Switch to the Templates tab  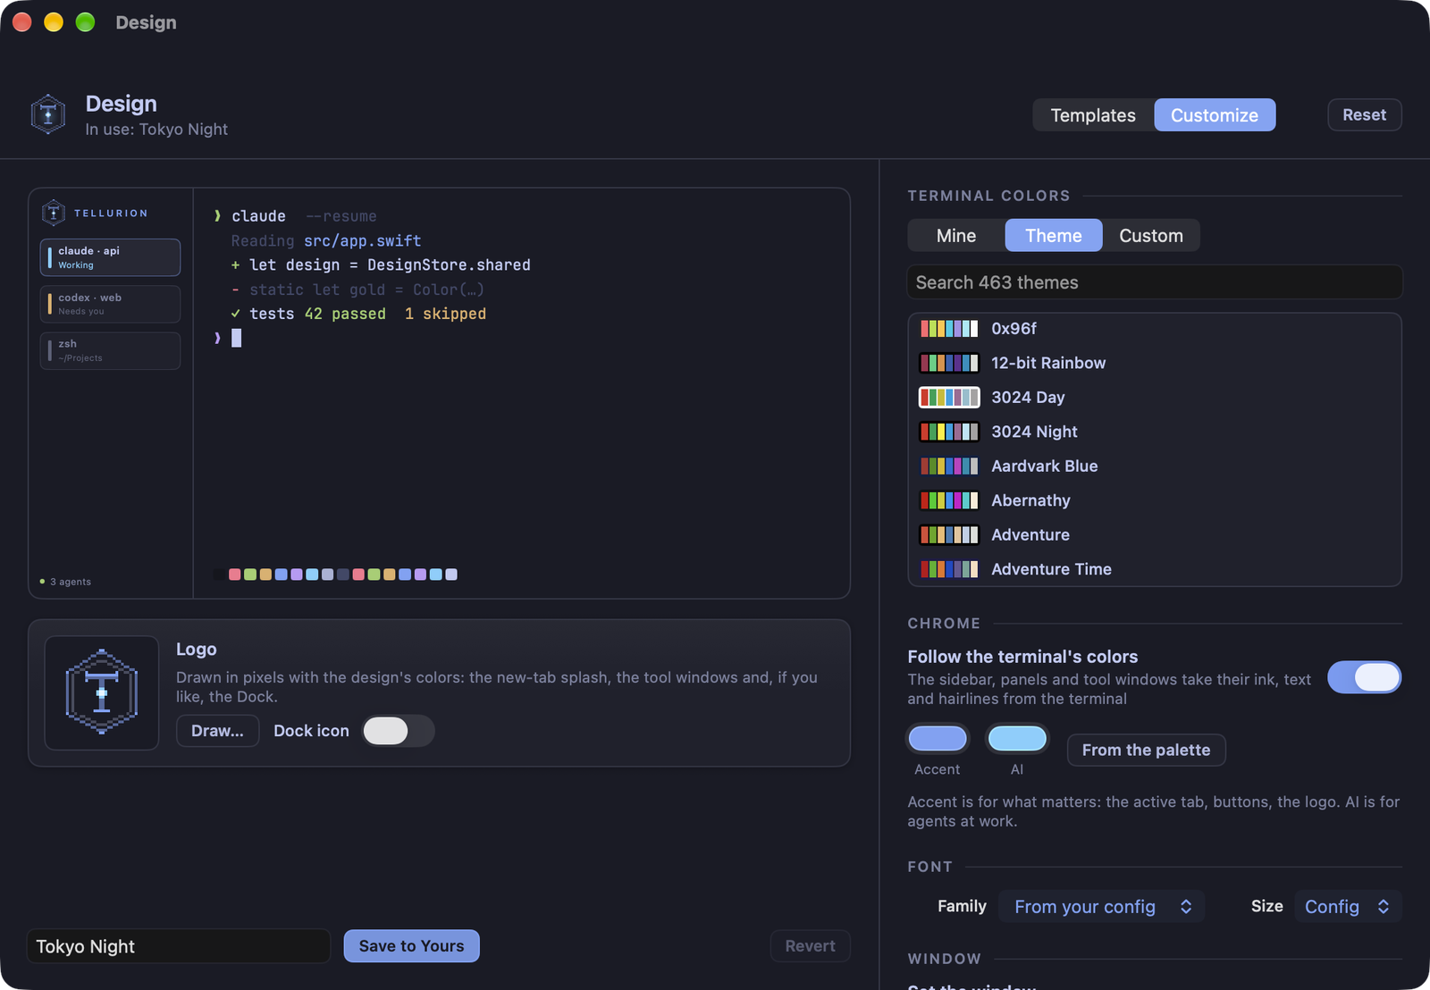[x=1093, y=115]
